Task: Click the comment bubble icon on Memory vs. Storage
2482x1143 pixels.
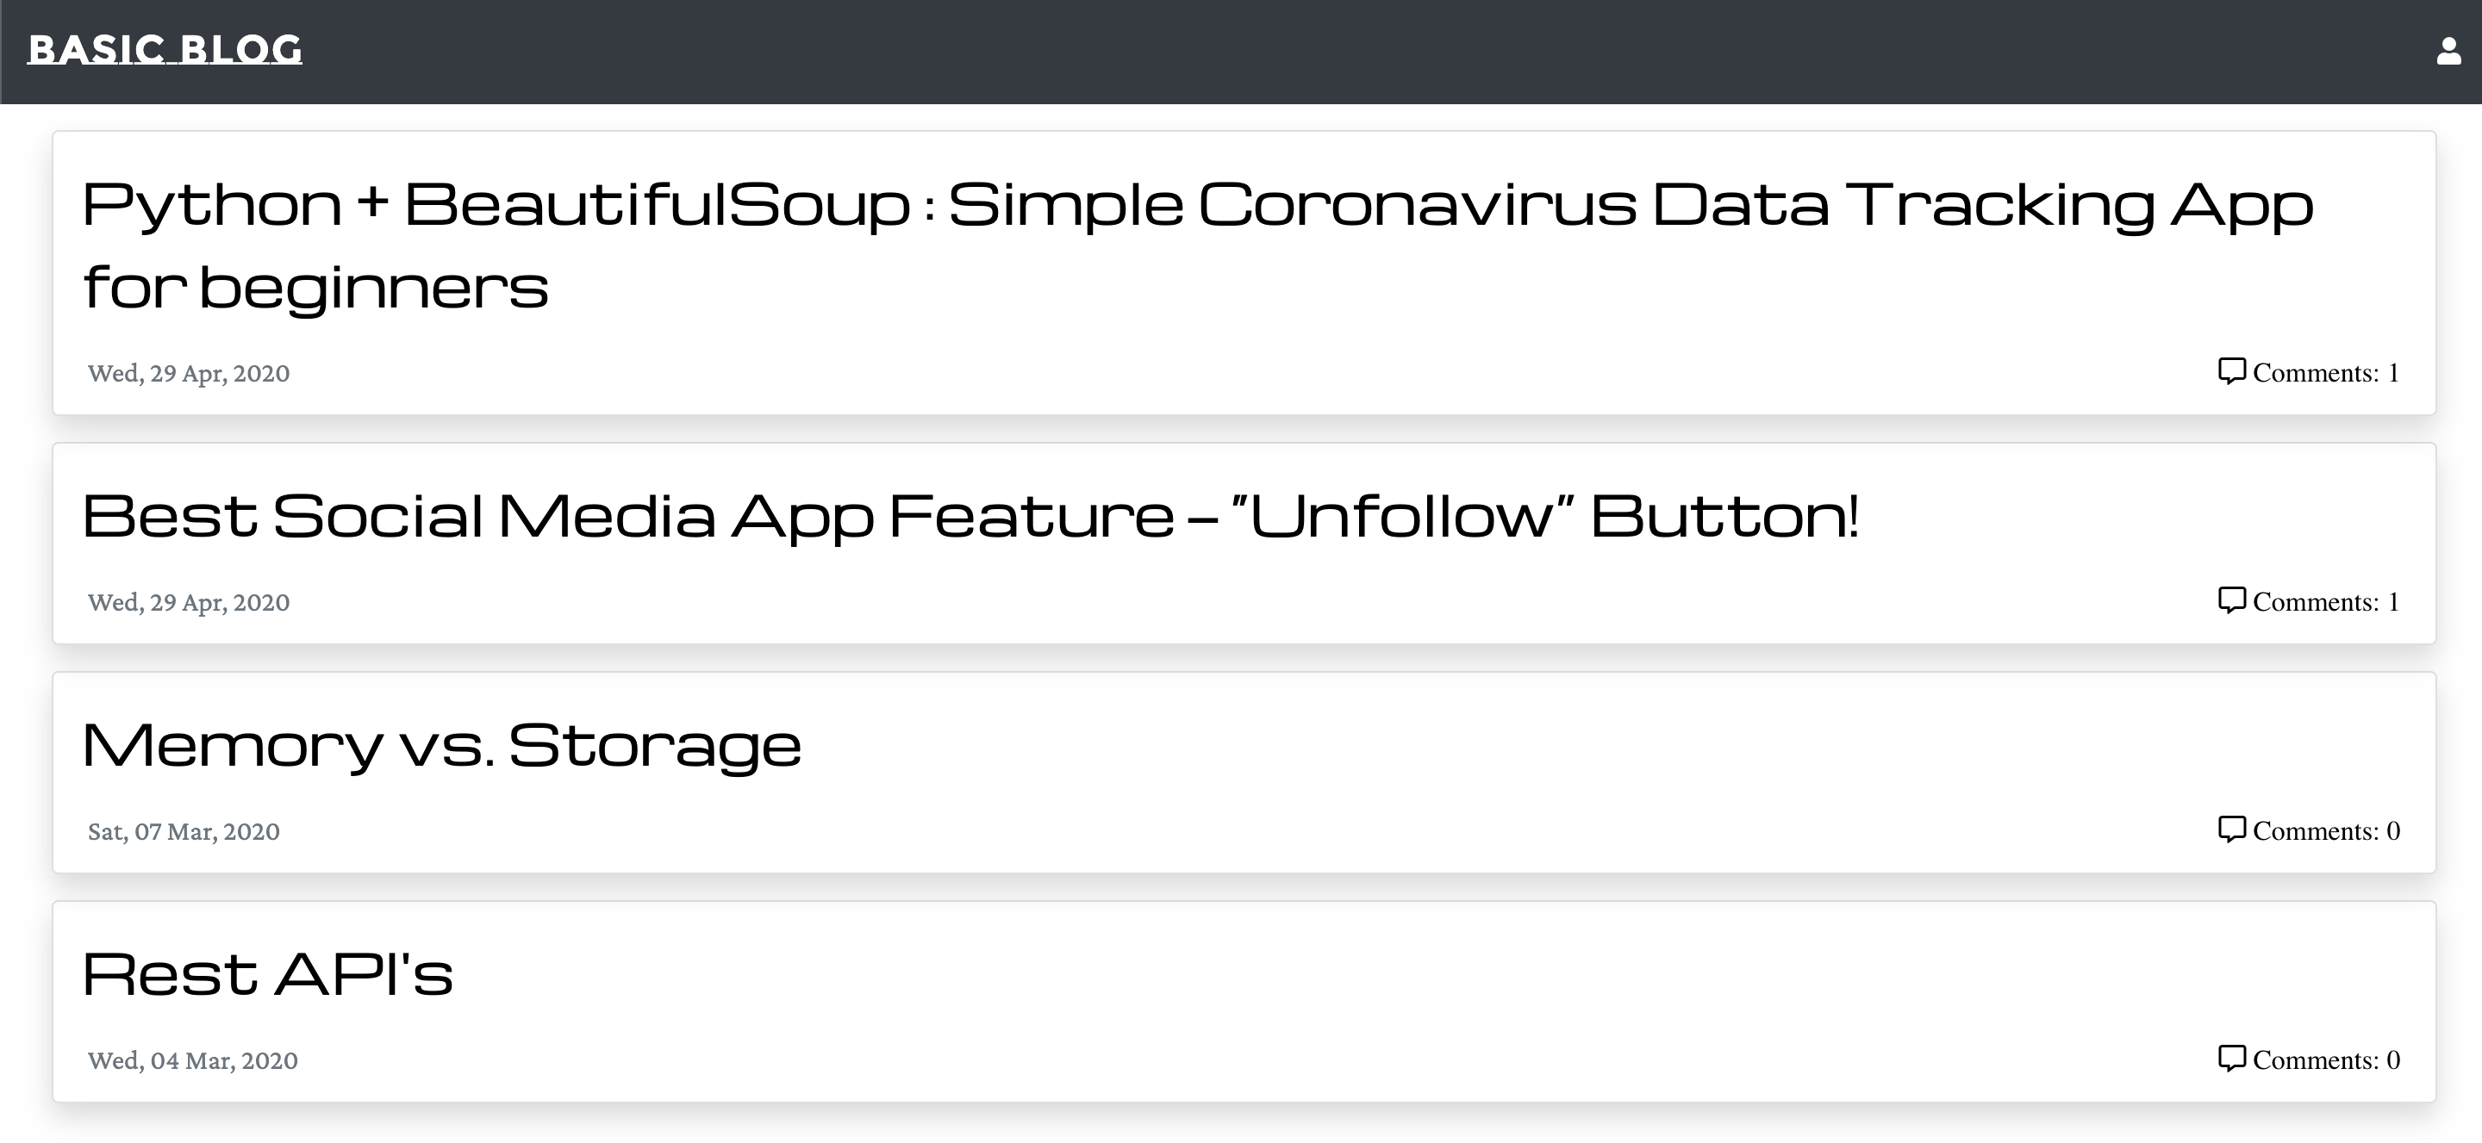Action: click(x=2231, y=830)
